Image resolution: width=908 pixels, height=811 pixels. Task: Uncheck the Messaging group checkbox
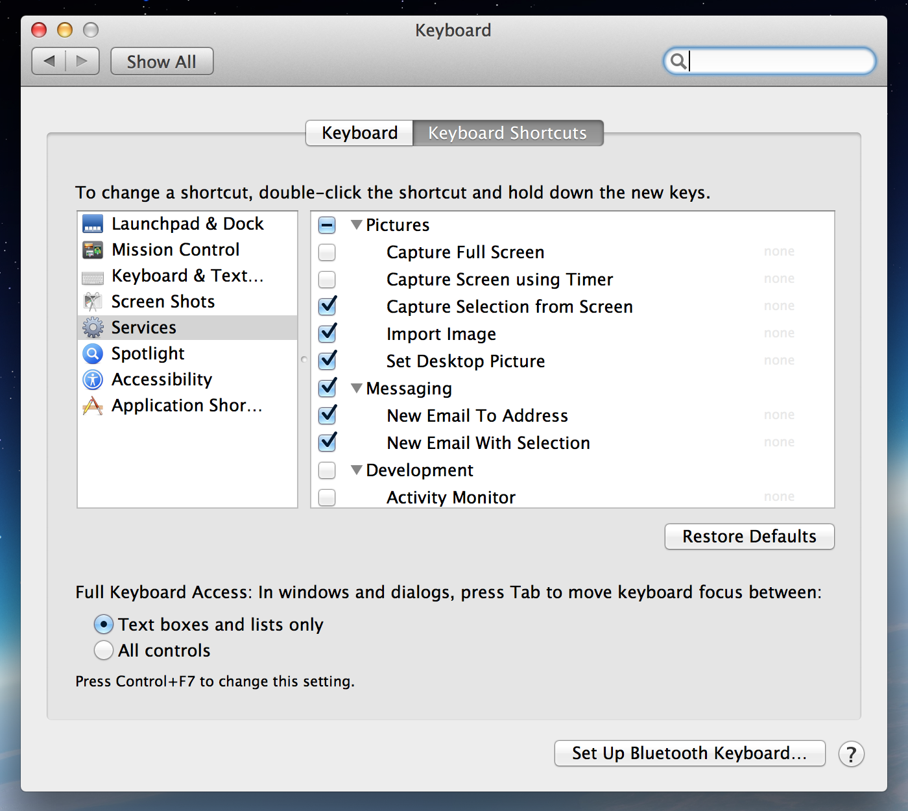click(328, 387)
